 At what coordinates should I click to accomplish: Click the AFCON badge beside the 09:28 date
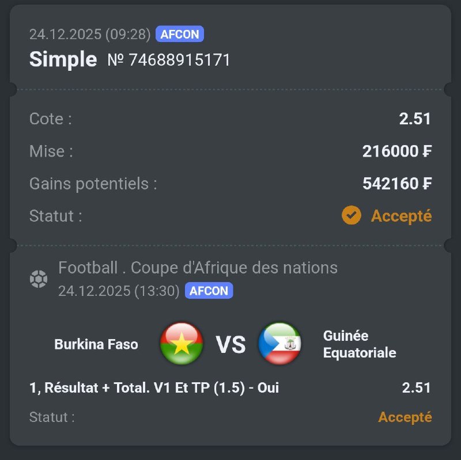pos(180,35)
